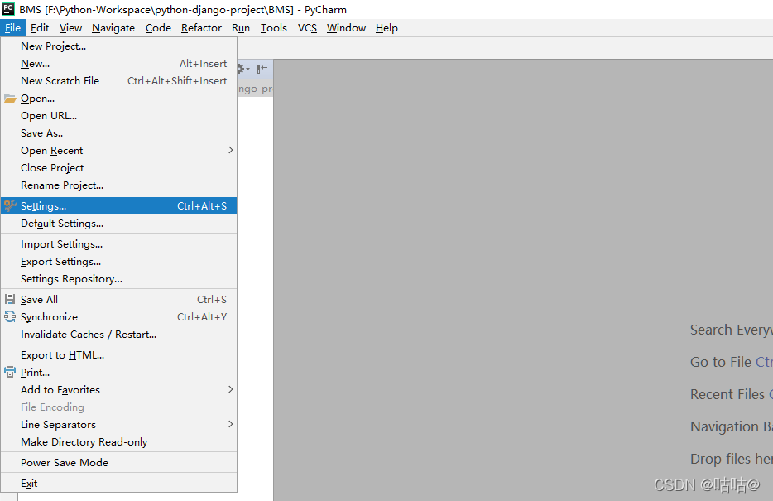
Task: Open the View menu
Action: coord(70,28)
